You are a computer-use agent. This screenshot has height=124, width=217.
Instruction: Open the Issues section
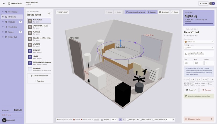(x=12, y=32)
